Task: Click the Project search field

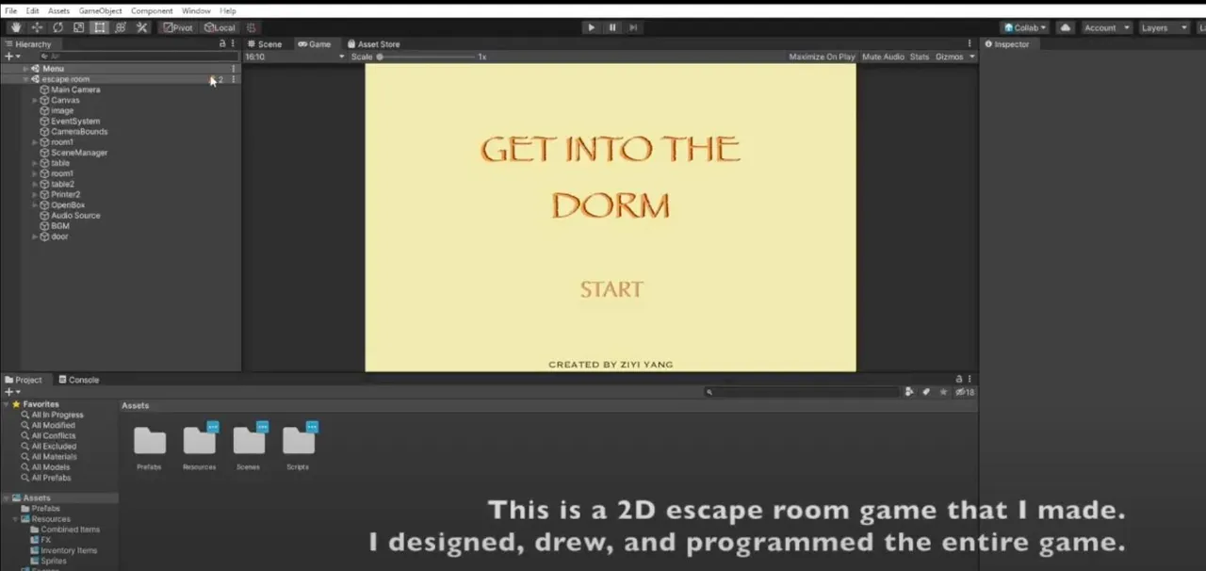Action: 801,392
